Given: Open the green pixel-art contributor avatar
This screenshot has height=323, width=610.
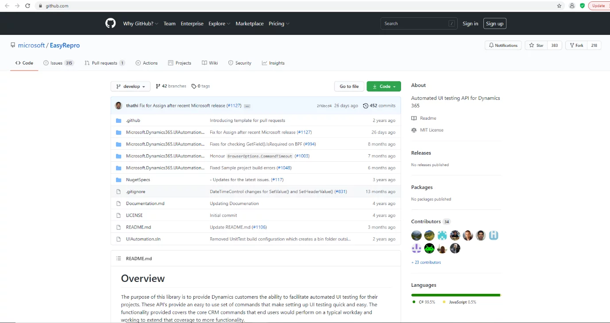Looking at the screenshot, I should pos(429,248).
